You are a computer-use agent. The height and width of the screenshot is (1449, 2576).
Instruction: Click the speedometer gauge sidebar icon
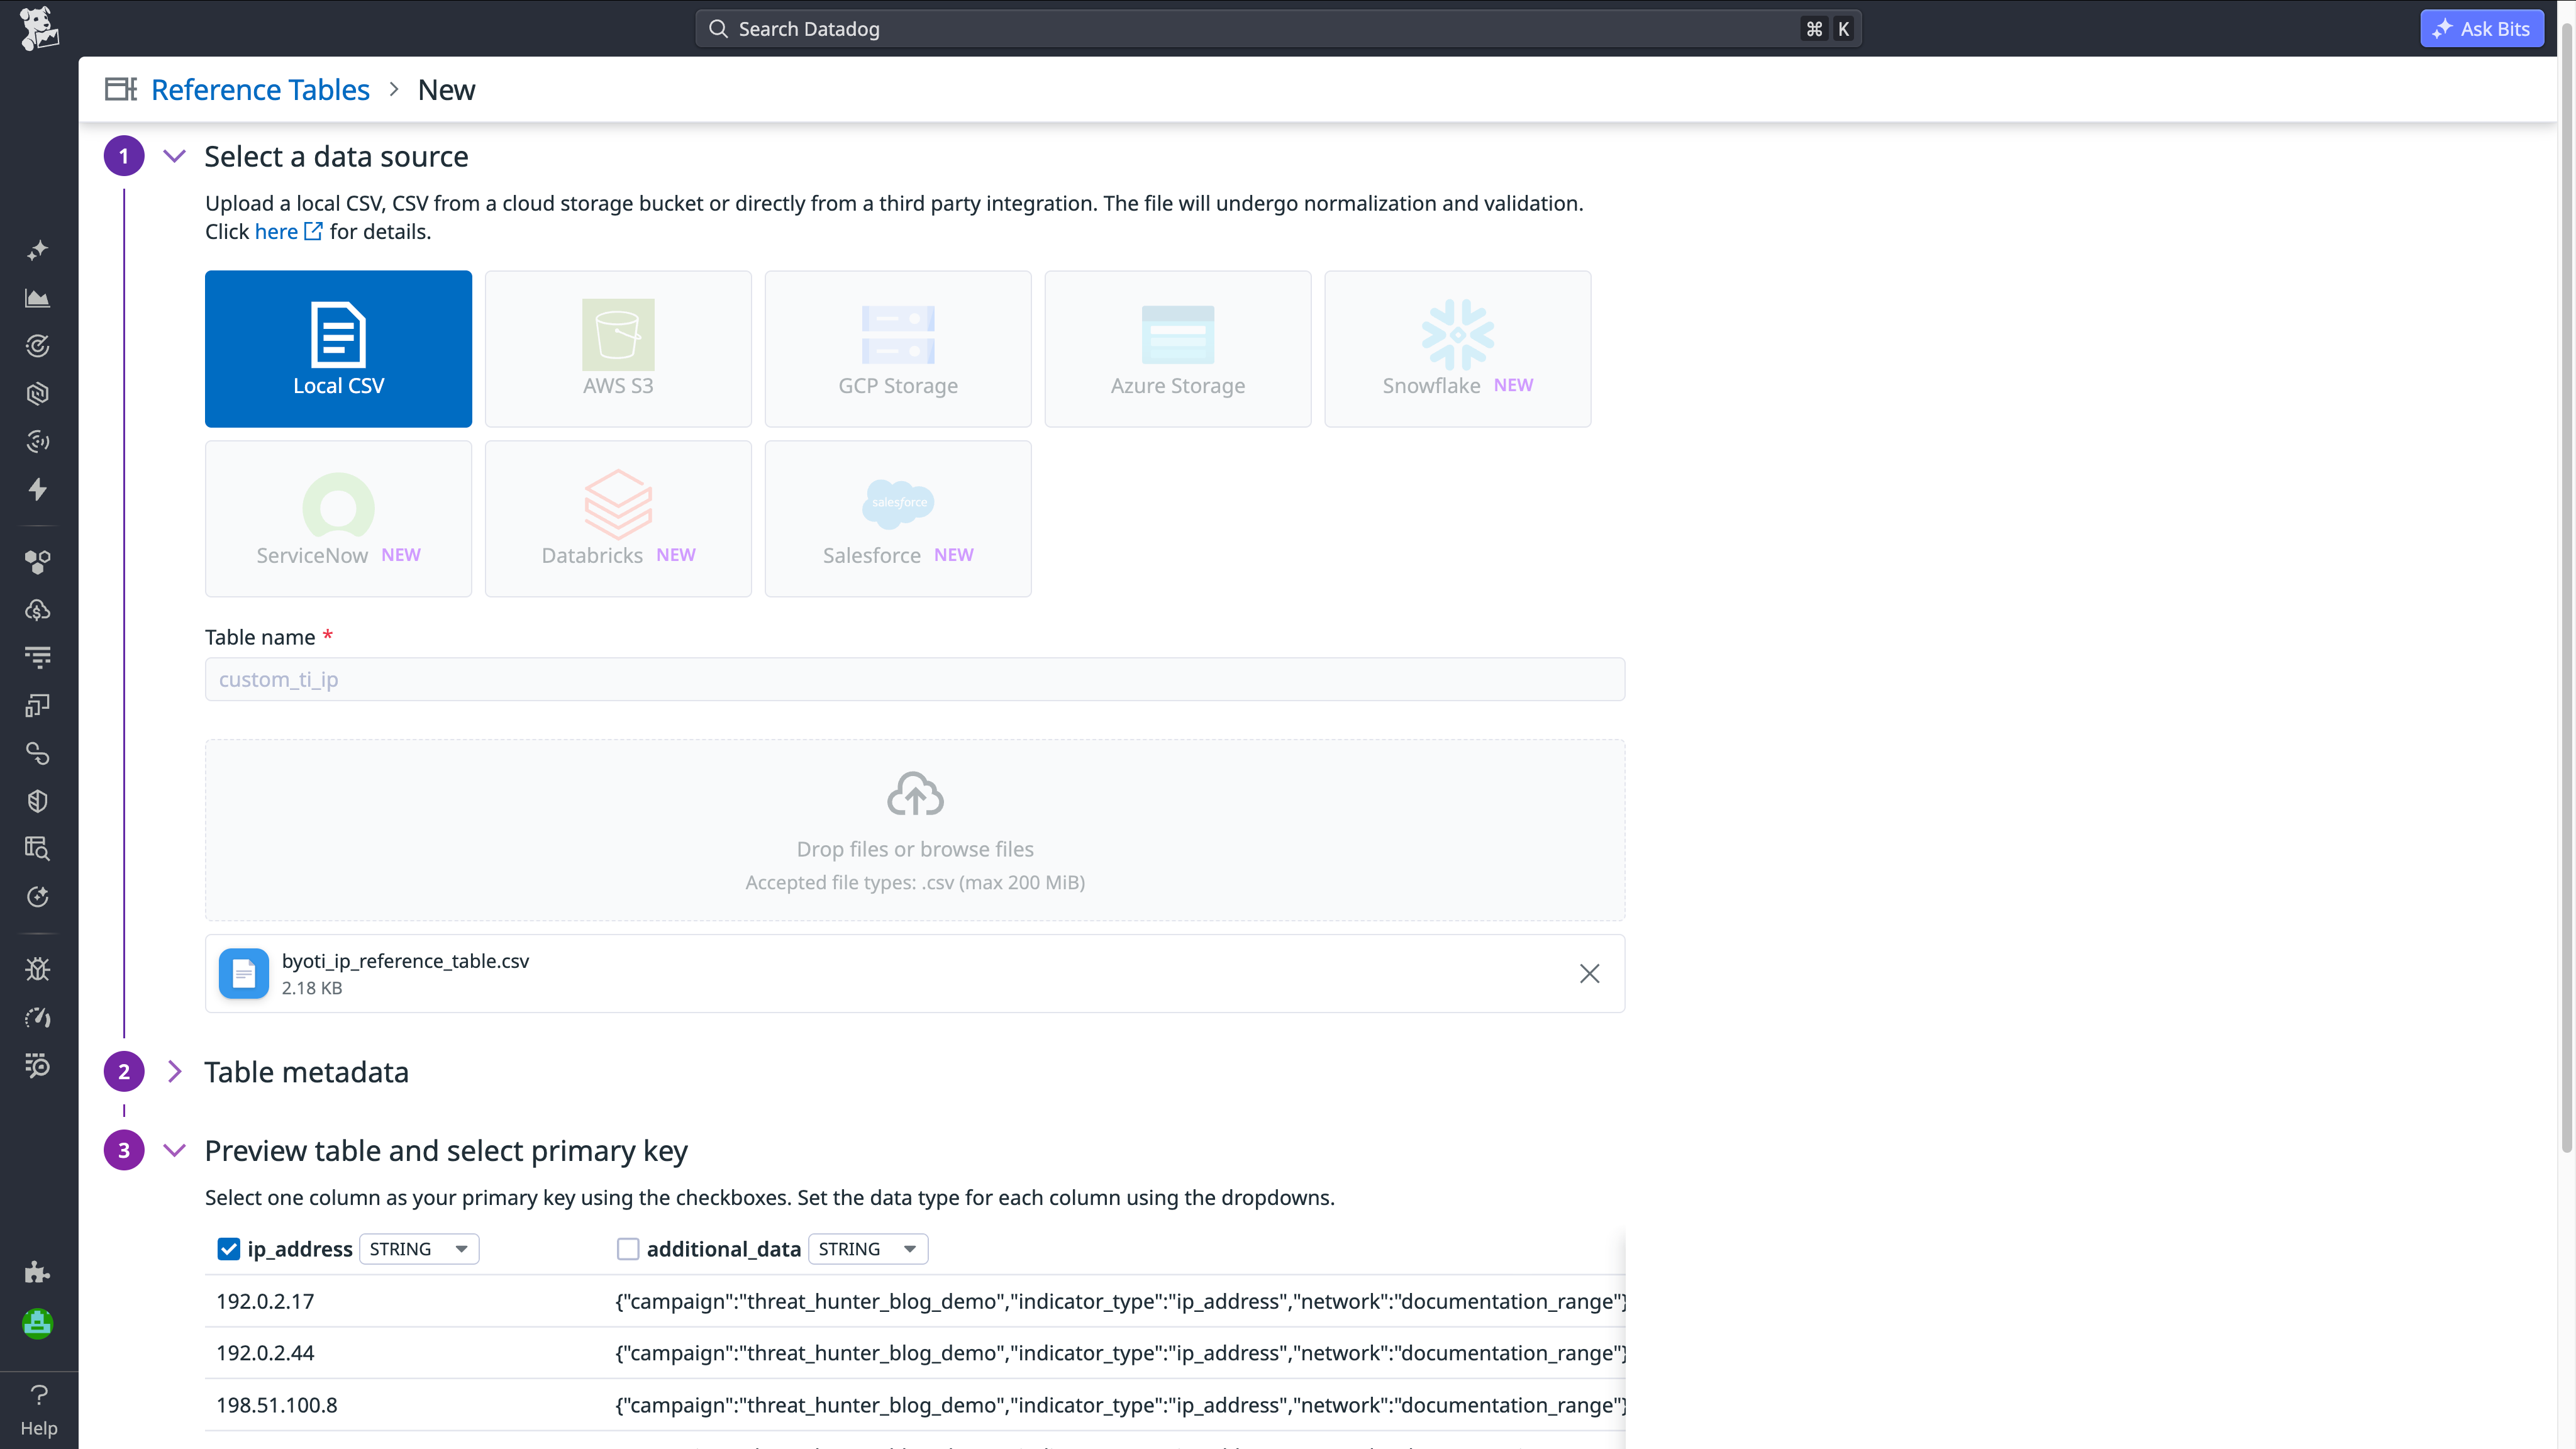(38, 1017)
